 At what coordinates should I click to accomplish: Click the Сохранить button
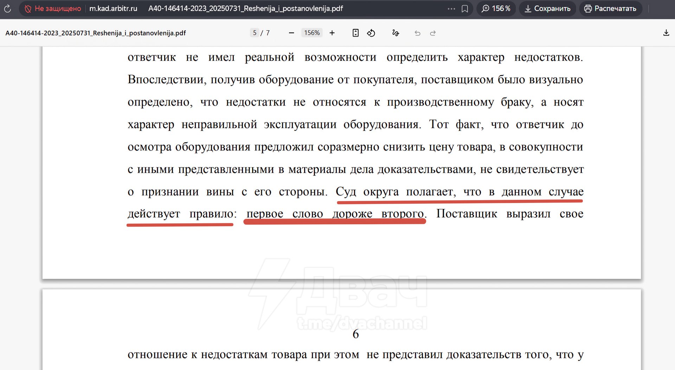tap(547, 9)
